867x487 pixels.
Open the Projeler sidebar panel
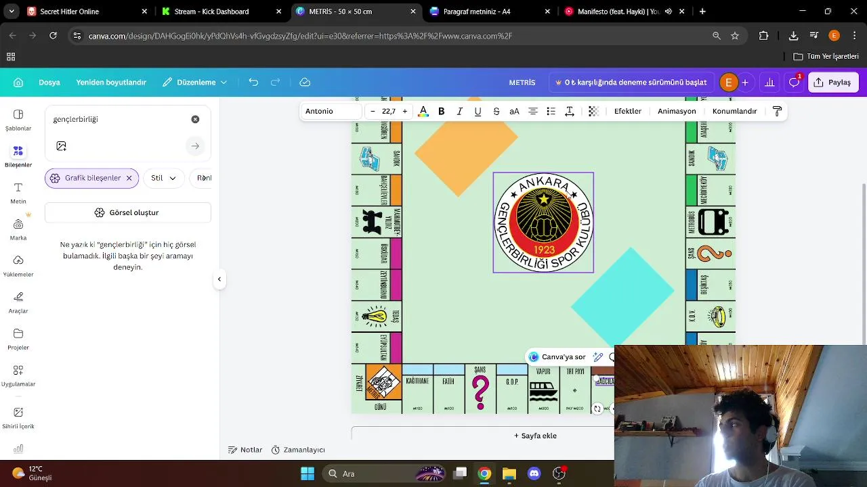pyautogui.click(x=18, y=339)
